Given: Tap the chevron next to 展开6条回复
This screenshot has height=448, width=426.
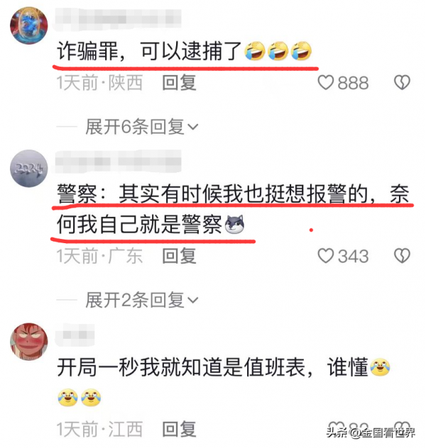Looking at the screenshot, I should [x=192, y=127].
